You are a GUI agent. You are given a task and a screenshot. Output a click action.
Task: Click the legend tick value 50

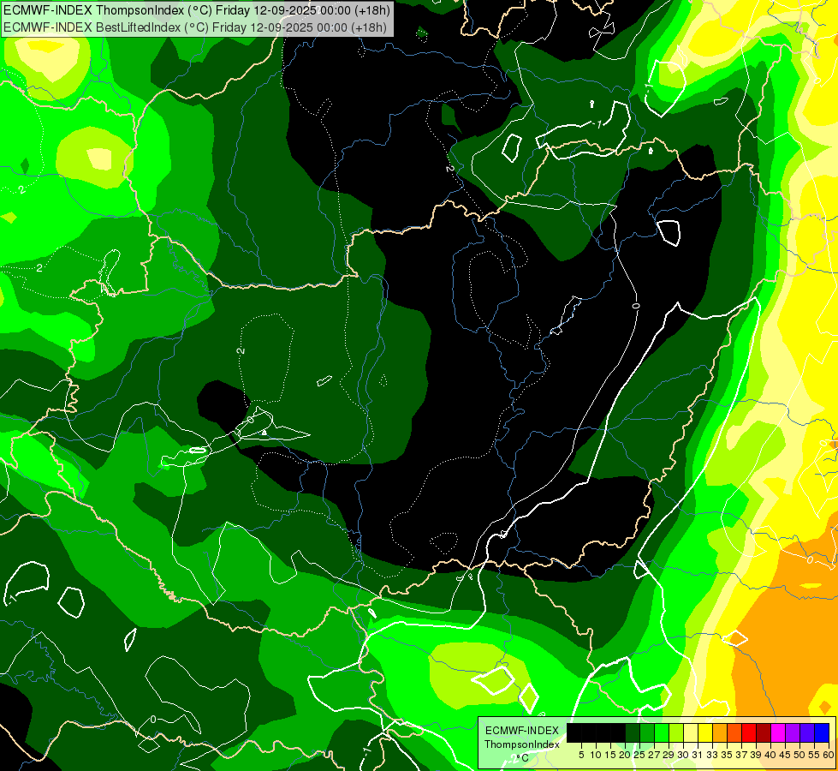[799, 755]
